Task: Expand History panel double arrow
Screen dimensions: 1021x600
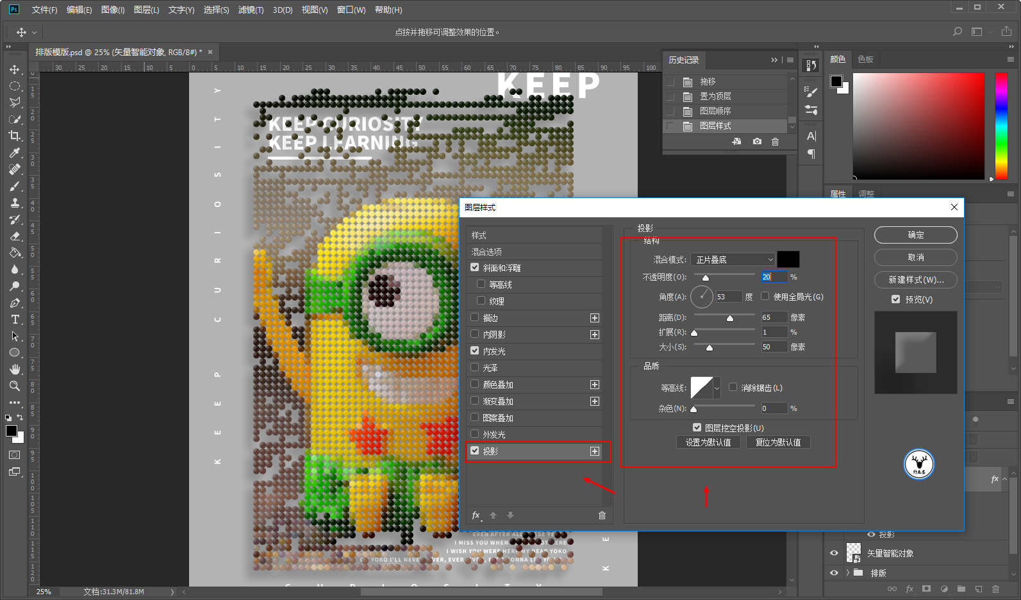Action: [x=774, y=60]
